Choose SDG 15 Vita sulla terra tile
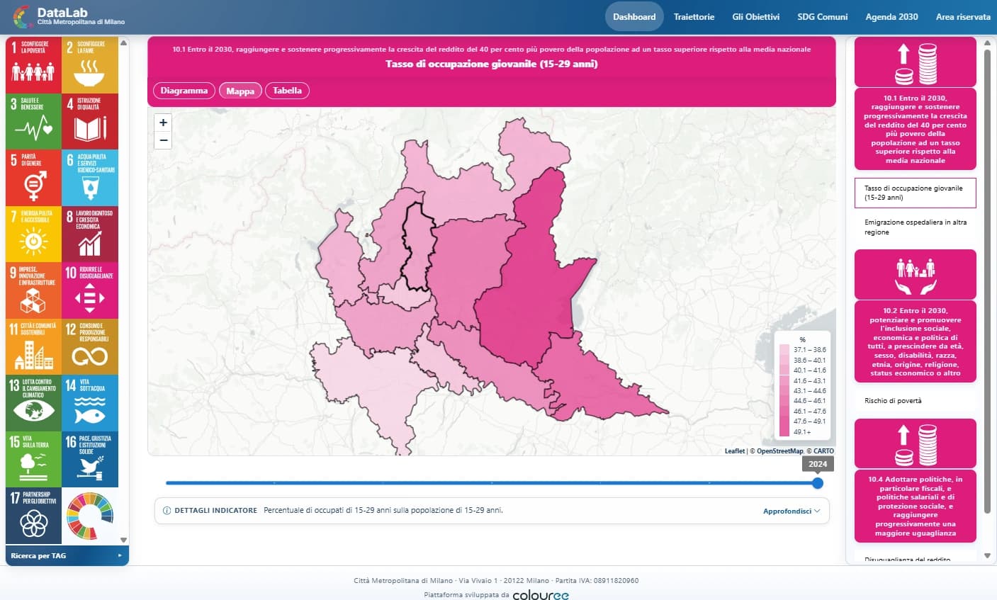Viewport: 997px width, 600px height. tap(33, 459)
